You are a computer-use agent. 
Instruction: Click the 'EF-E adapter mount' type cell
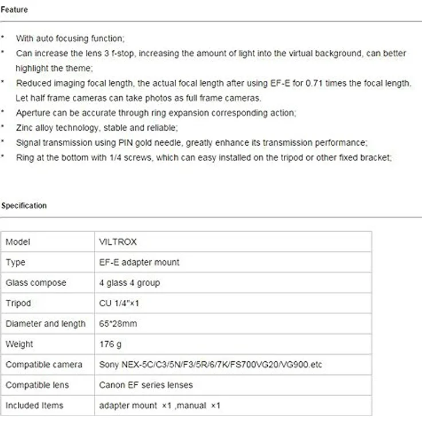(x=233, y=262)
